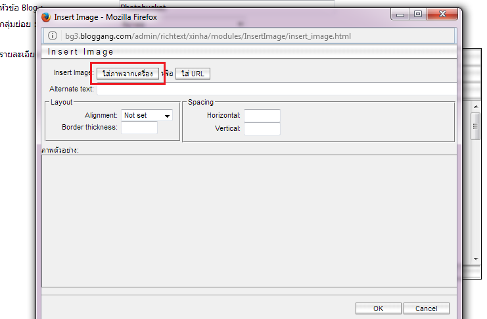The height and width of the screenshot is (319, 487).
Task: Click the Firefox logo in the title bar
Action: (x=46, y=16)
